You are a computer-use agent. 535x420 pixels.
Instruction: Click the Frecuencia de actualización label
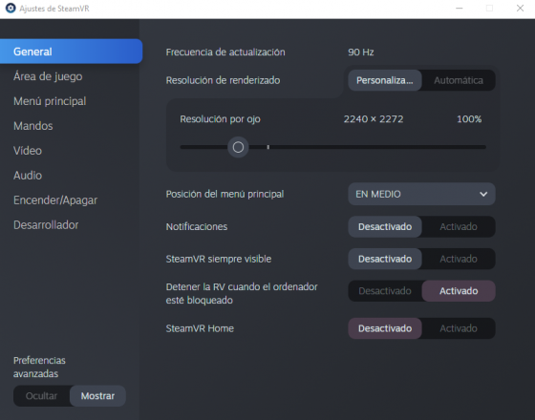[225, 52]
